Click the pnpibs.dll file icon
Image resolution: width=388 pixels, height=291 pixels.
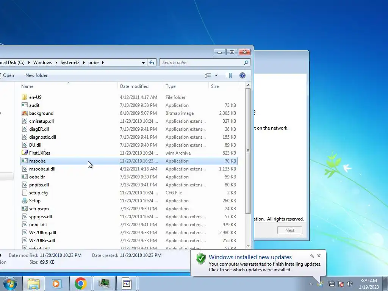(25, 185)
